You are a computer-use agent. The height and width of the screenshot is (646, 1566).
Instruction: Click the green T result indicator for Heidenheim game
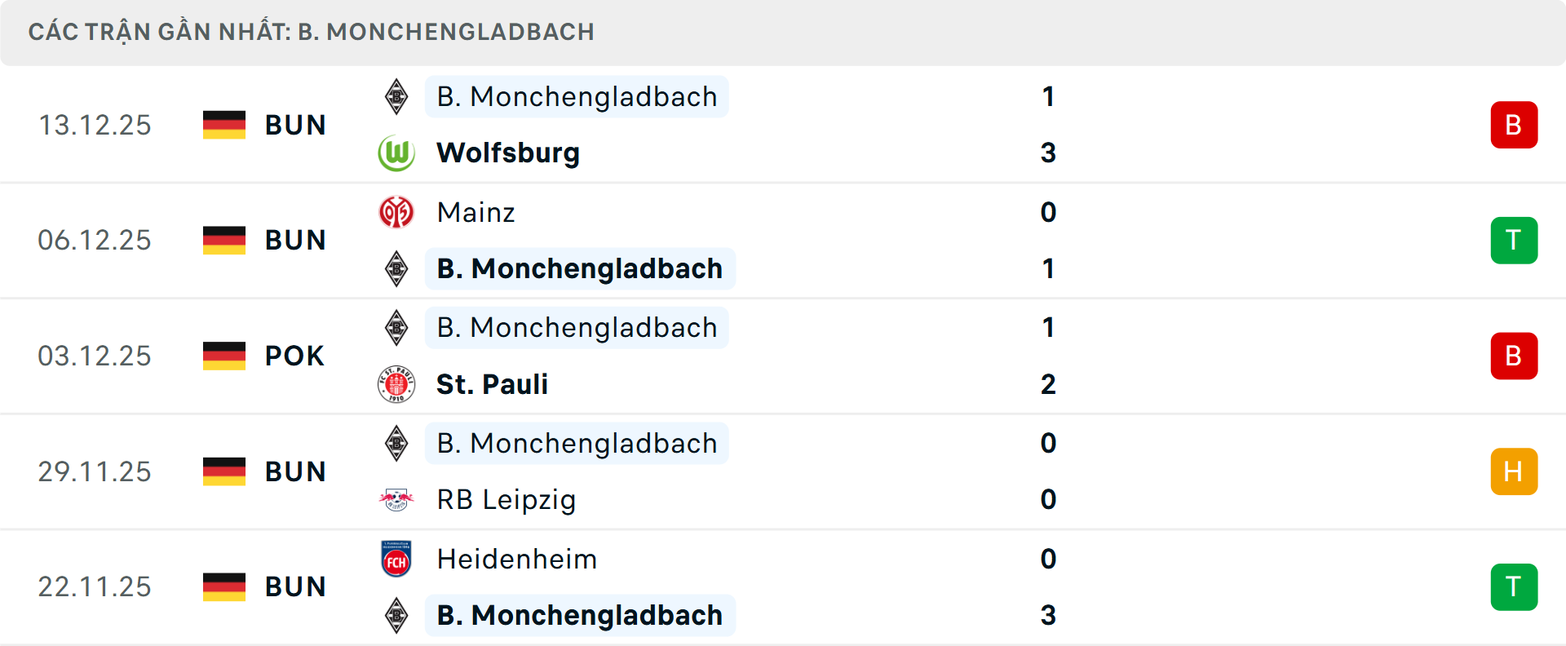[x=1515, y=586]
